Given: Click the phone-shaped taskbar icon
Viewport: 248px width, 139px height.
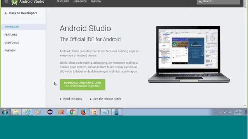Looking at the screenshot, I should [117, 112].
